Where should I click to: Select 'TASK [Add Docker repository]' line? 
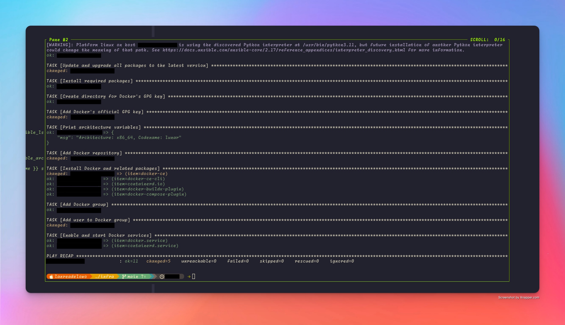point(277,153)
